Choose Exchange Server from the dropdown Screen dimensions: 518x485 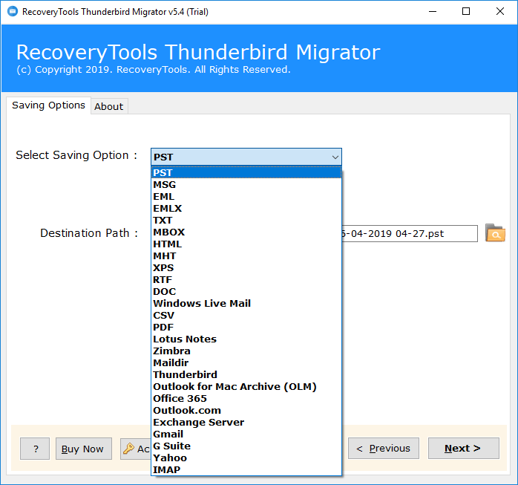(x=246, y=423)
